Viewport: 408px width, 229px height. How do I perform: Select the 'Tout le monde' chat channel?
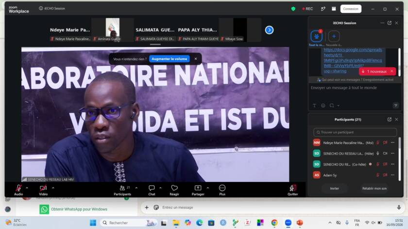click(x=316, y=36)
